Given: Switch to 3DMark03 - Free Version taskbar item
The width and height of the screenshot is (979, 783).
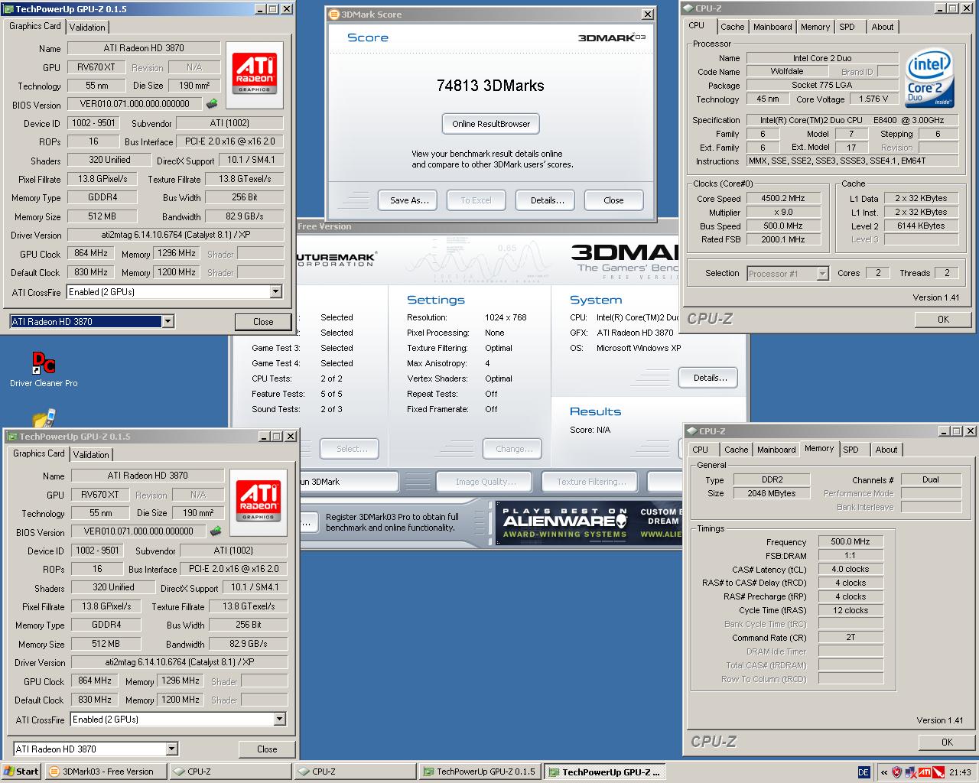Looking at the screenshot, I should tap(105, 772).
